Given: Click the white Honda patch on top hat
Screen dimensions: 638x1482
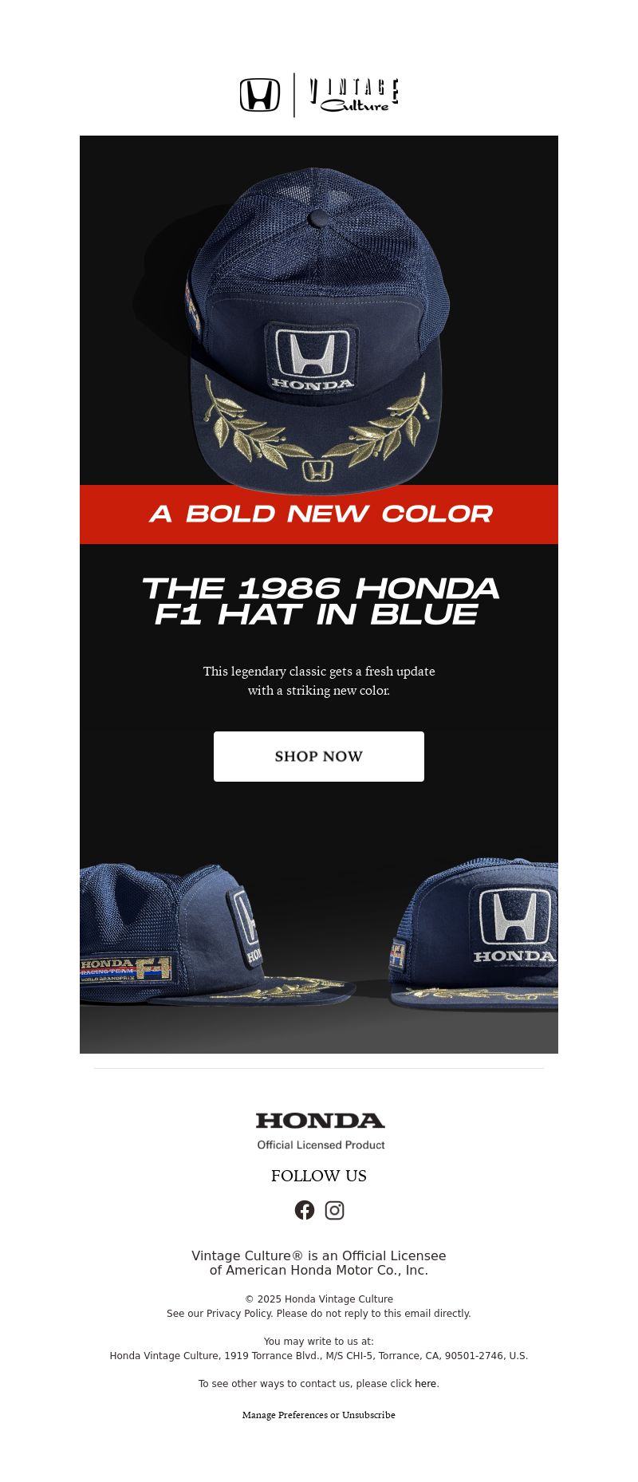Looking at the screenshot, I should coord(312,357).
